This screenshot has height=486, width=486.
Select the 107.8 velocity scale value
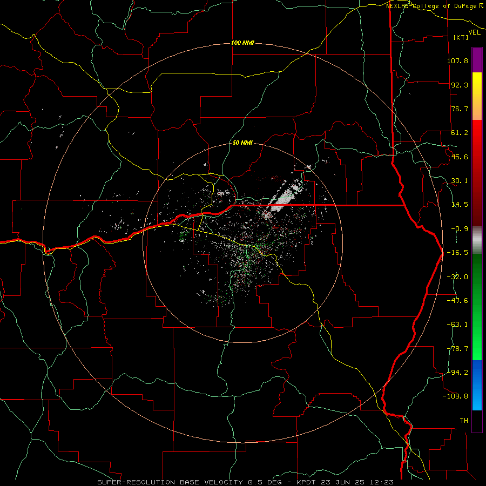click(457, 60)
